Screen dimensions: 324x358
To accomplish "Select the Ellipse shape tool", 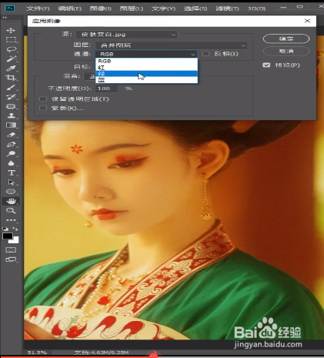I will point(11,192).
